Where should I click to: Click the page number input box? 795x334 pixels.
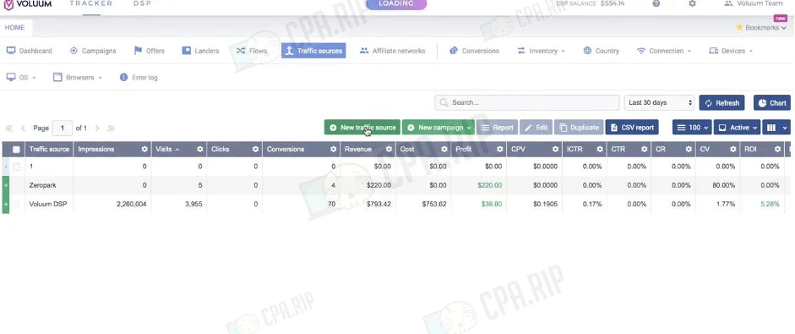(63, 129)
